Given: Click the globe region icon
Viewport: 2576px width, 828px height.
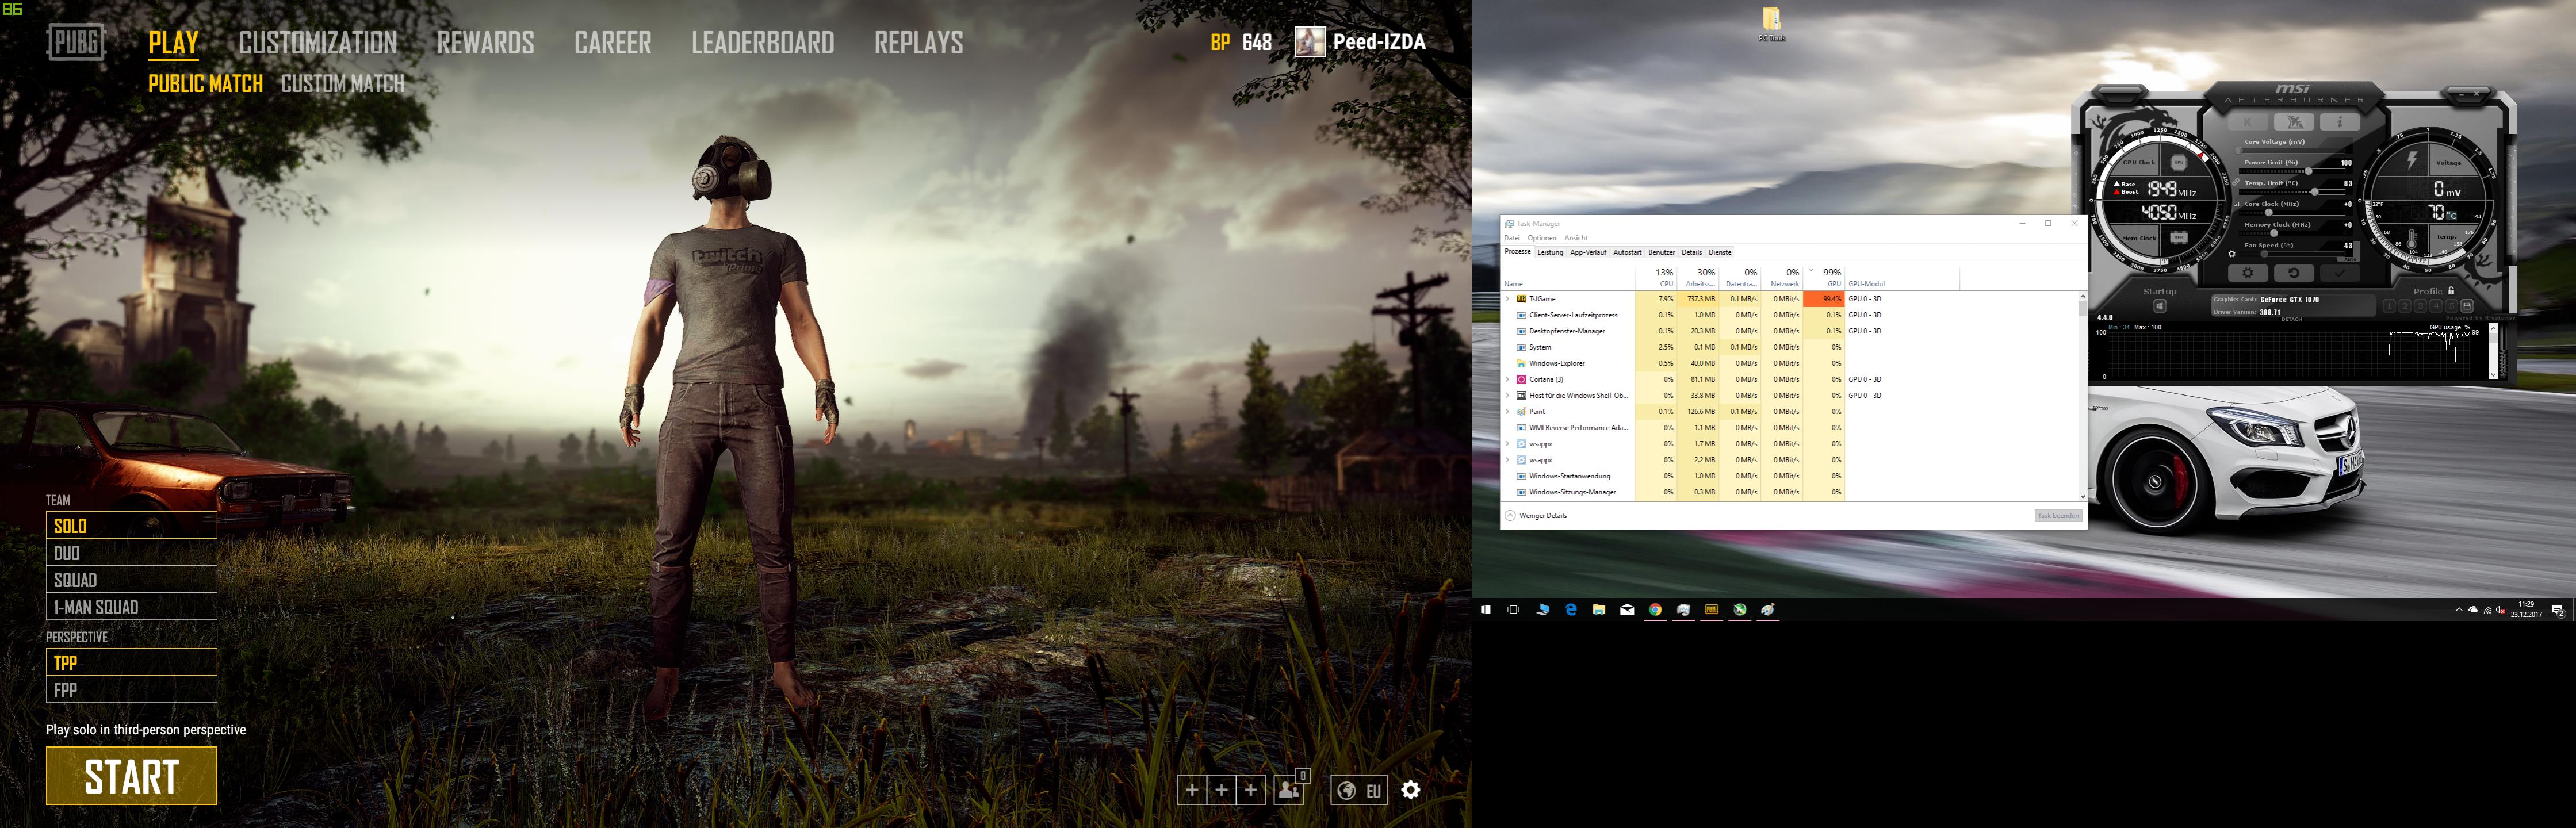Looking at the screenshot, I should pyautogui.click(x=1347, y=790).
